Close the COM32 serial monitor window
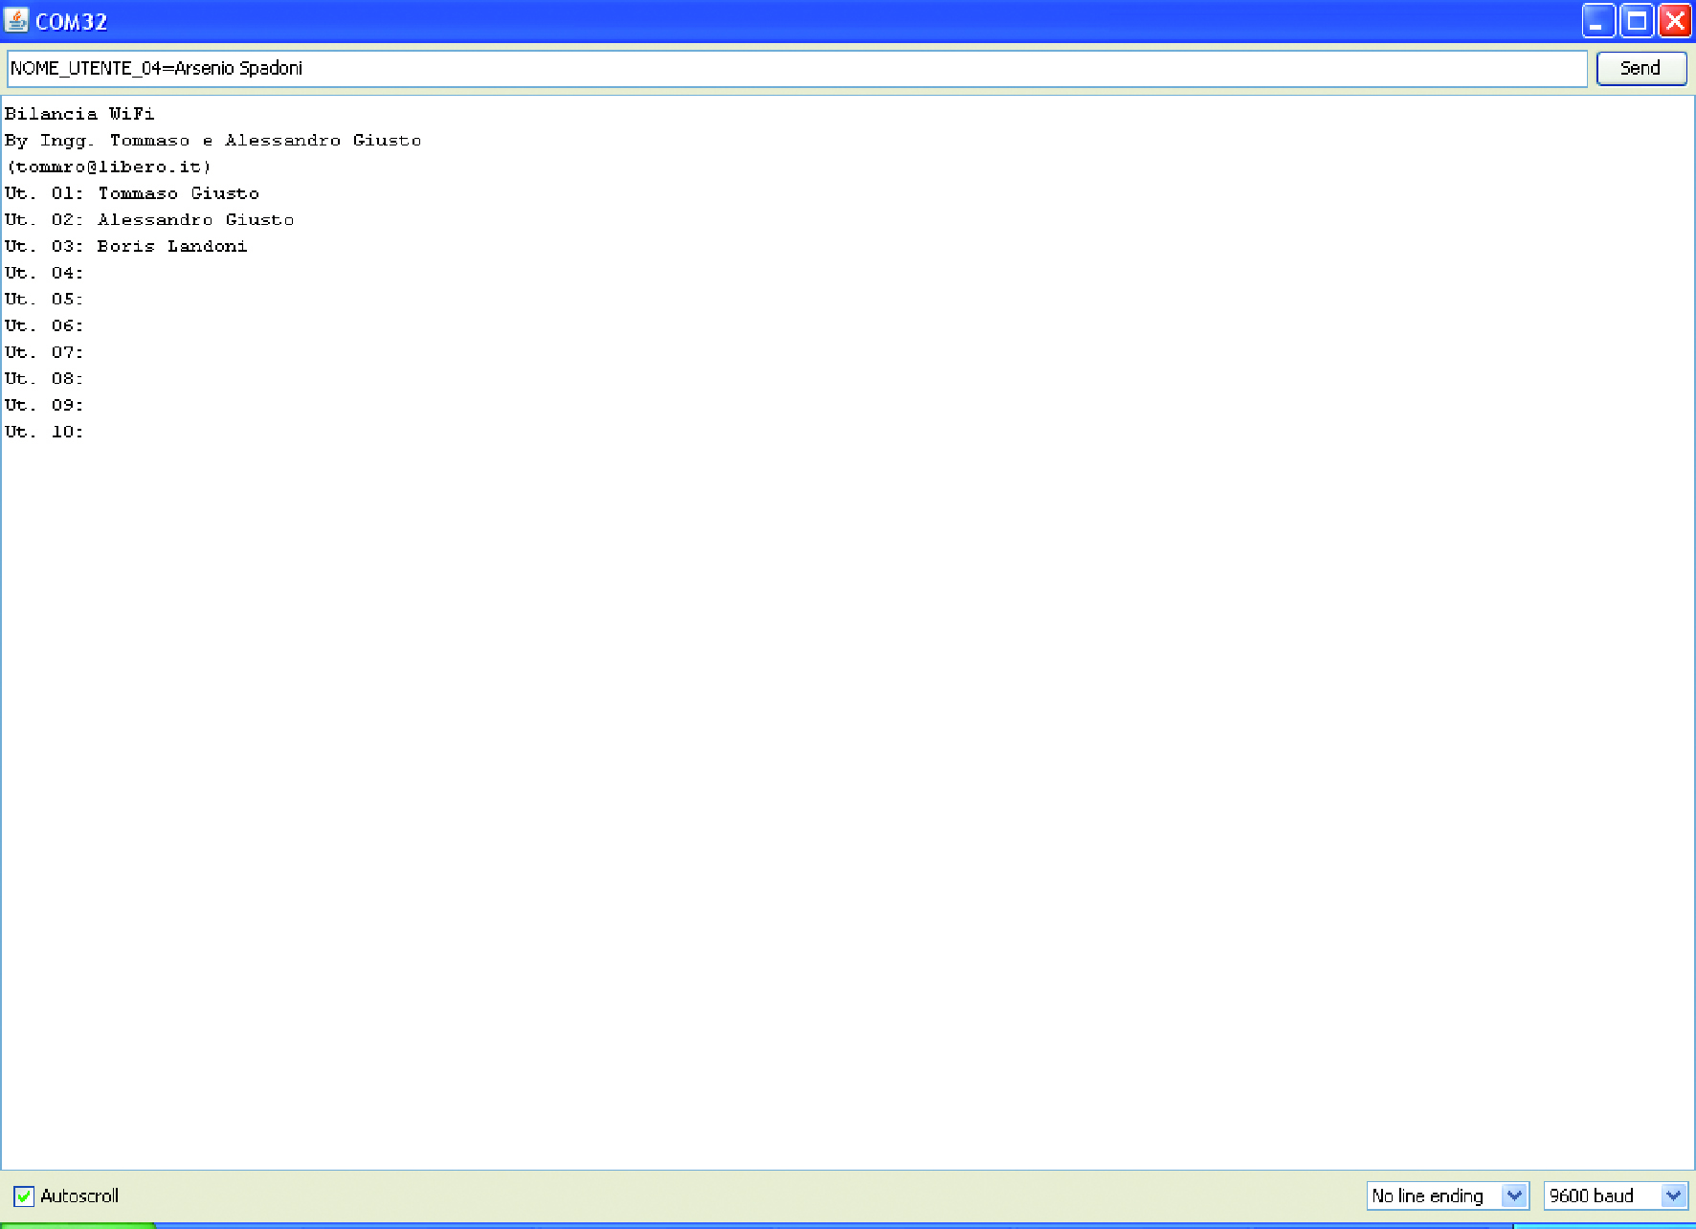This screenshot has width=1696, height=1229. [1675, 20]
